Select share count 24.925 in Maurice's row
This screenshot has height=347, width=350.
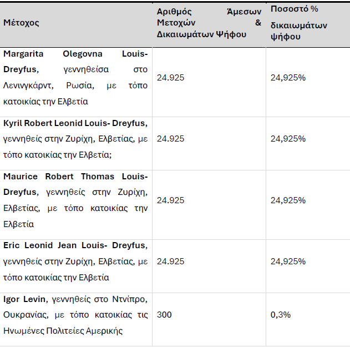(x=170, y=200)
